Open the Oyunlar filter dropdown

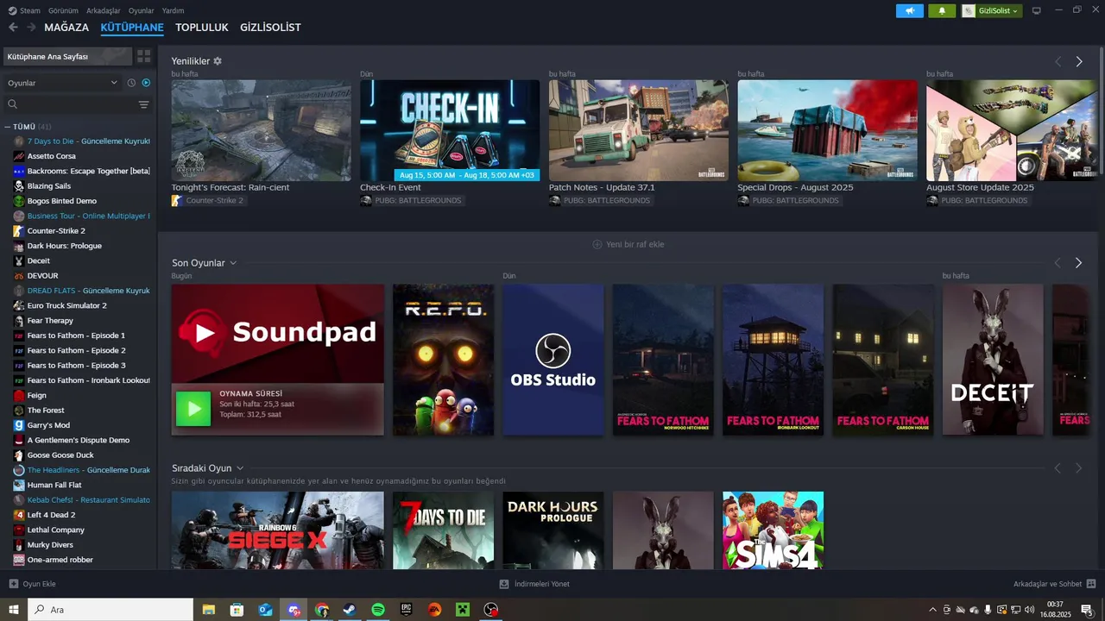[61, 83]
